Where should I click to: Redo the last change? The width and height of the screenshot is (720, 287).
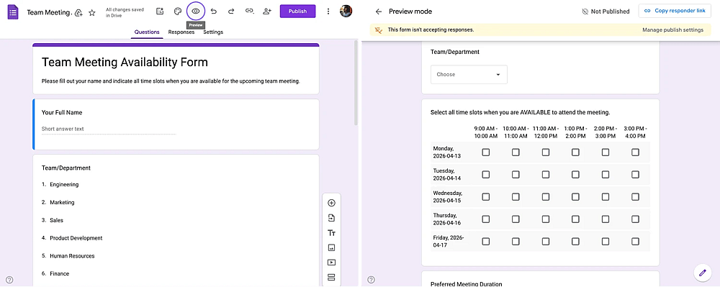click(x=231, y=12)
